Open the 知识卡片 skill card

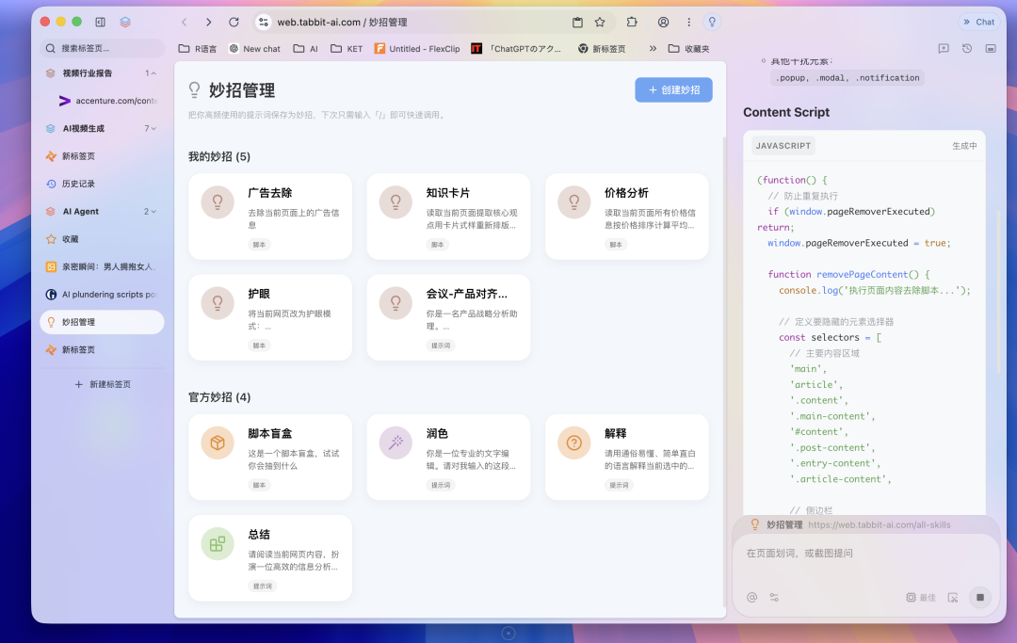pos(448,217)
